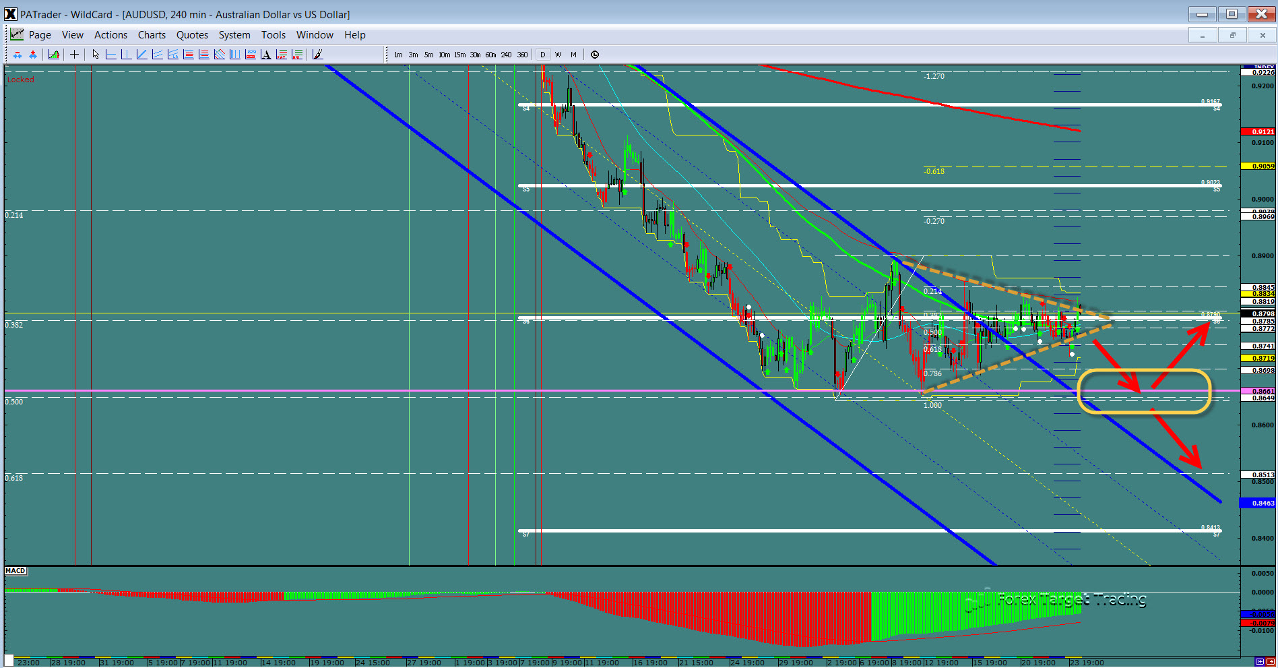The width and height of the screenshot is (1278, 668).
Task: Click the MACD indicator label
Action: [x=15, y=571]
